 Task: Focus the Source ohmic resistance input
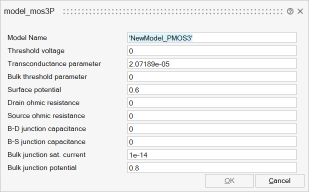coord(212,115)
